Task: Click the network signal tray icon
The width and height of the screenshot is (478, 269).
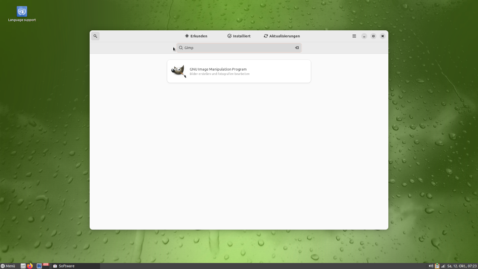Action: tap(443, 266)
